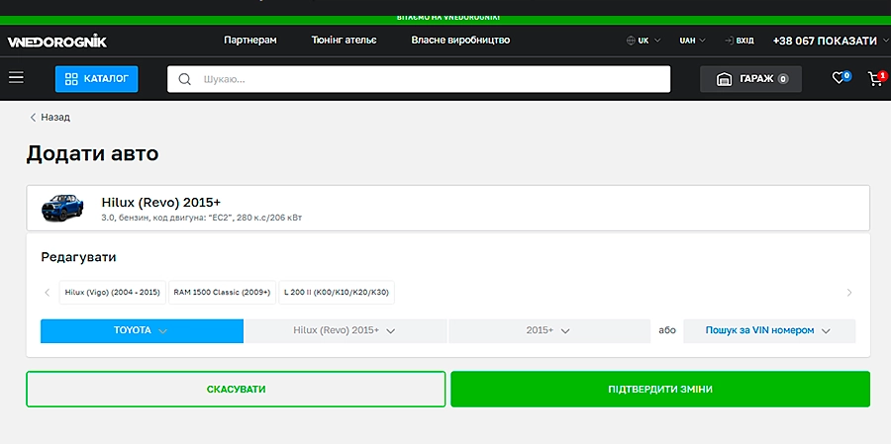Expand the UAH currency selector

coord(692,41)
